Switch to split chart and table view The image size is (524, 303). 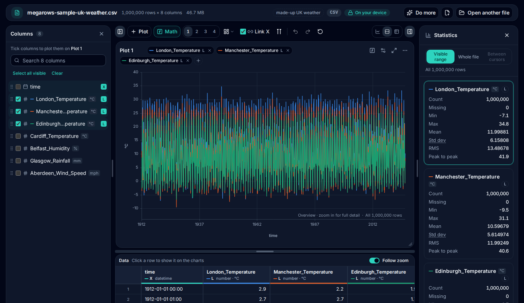tap(387, 32)
